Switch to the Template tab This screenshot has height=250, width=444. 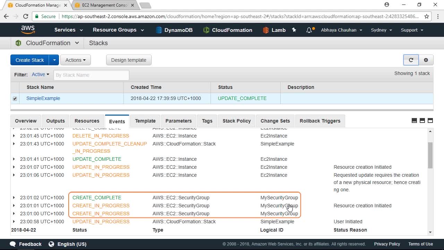click(x=145, y=121)
